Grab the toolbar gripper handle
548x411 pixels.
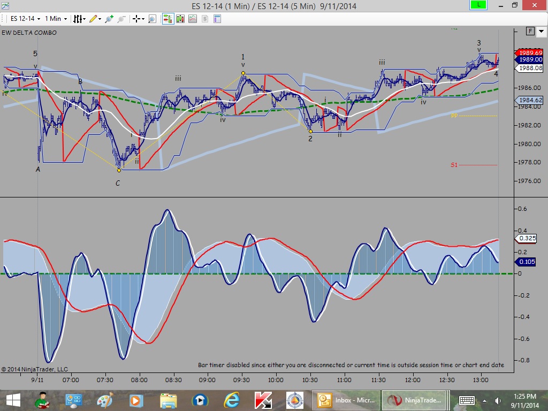tap(3, 19)
